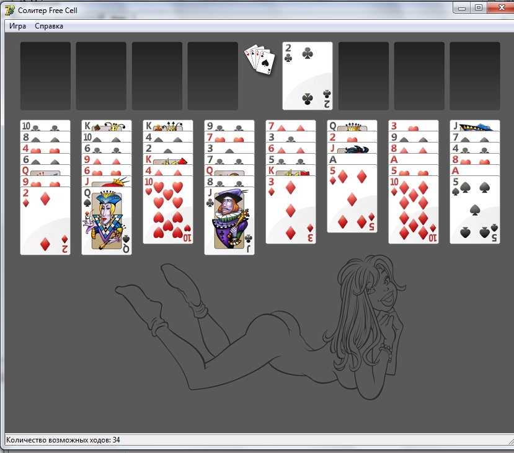The width and height of the screenshot is (514, 453).
Task: Click the 10 of spades card
Action: coord(107,137)
